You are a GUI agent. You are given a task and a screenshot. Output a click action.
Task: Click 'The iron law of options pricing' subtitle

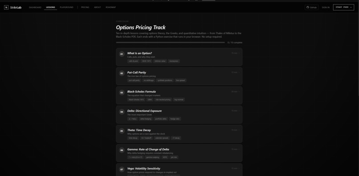(142, 76)
